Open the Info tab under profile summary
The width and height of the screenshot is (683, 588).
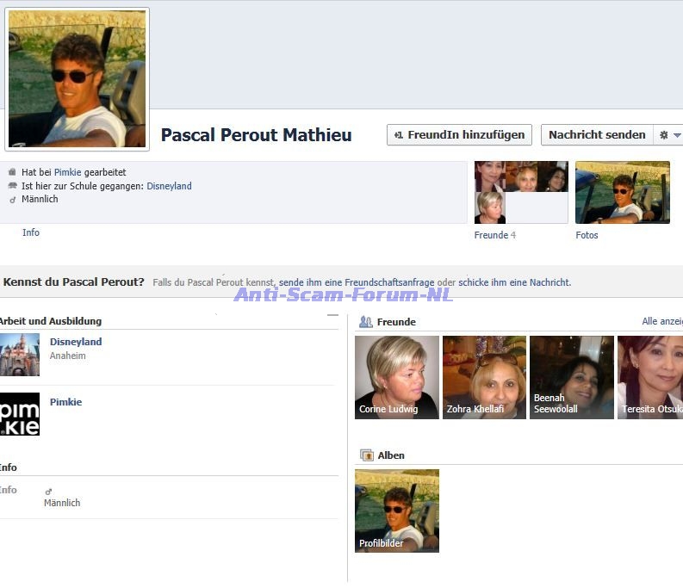click(31, 232)
